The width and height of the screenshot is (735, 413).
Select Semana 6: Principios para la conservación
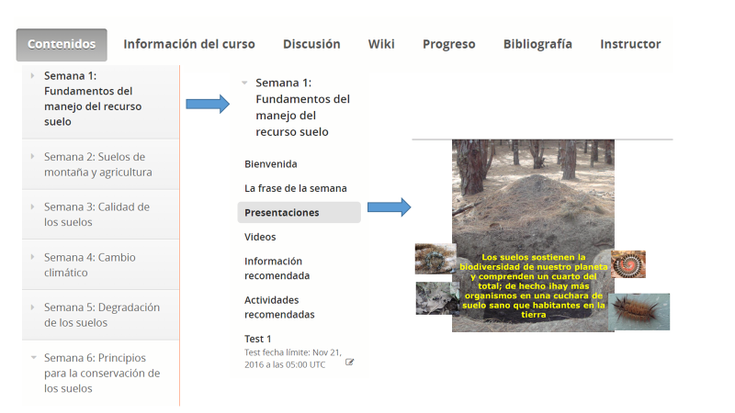coord(102,373)
